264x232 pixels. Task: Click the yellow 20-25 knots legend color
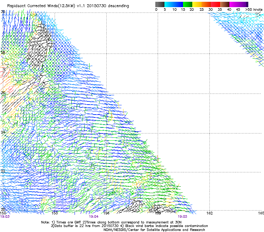pyautogui.click(x=197, y=4)
